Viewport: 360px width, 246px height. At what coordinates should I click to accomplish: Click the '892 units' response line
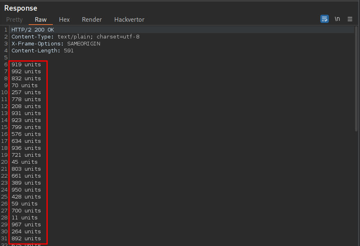click(x=26, y=239)
